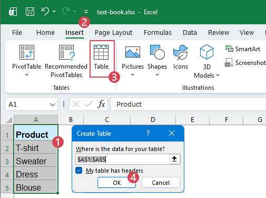
Task: Select row 4 header
Action: point(7,173)
